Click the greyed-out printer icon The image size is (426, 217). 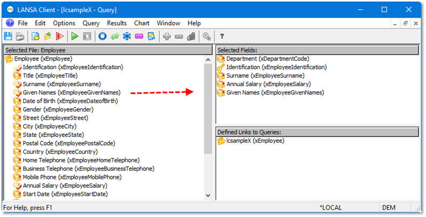(20, 36)
